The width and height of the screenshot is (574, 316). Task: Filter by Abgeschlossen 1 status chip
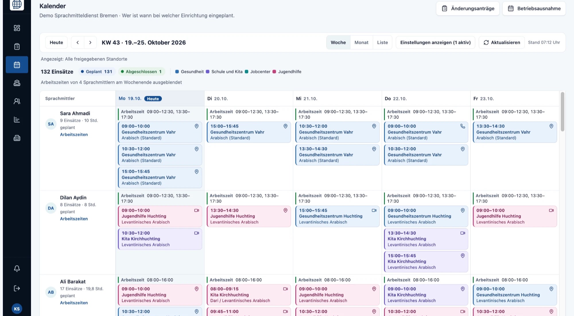pos(141,72)
